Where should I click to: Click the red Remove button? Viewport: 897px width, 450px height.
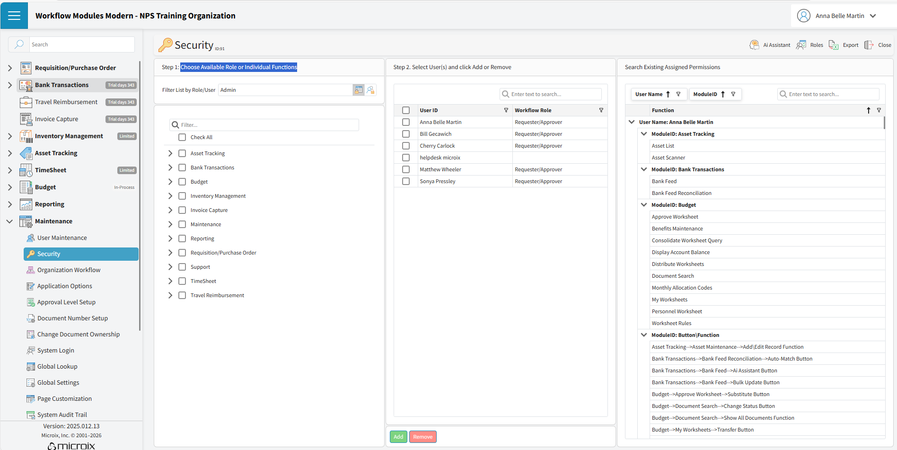tap(422, 437)
